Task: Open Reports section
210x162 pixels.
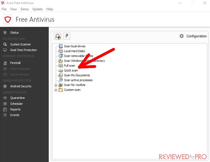Action: click(x=16, y=109)
